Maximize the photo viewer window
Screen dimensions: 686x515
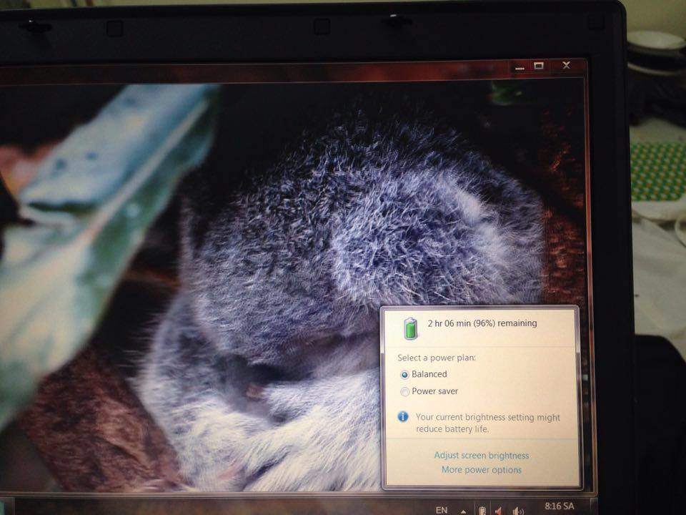[539, 66]
